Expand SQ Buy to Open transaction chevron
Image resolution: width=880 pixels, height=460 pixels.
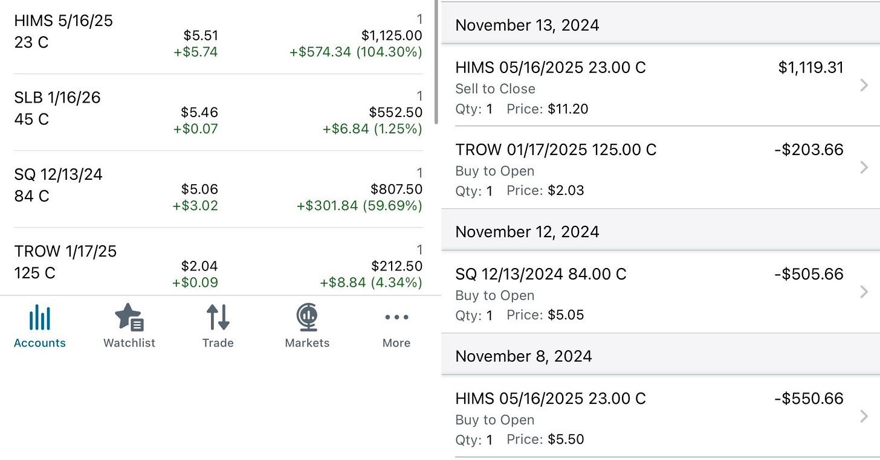(864, 292)
